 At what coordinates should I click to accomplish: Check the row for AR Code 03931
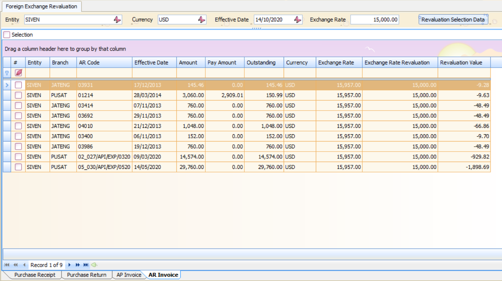[x=18, y=85]
